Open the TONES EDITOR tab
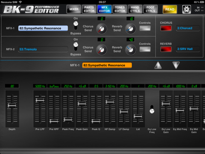This screenshot has height=154, width=205. [x=120, y=9]
